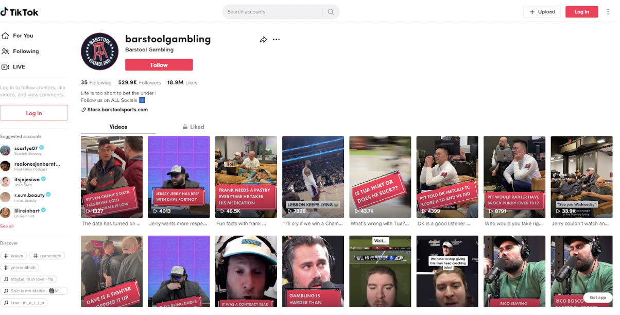Screen dimensions: 620x315
Task: Click the TikTok logo
Action: click(x=20, y=12)
